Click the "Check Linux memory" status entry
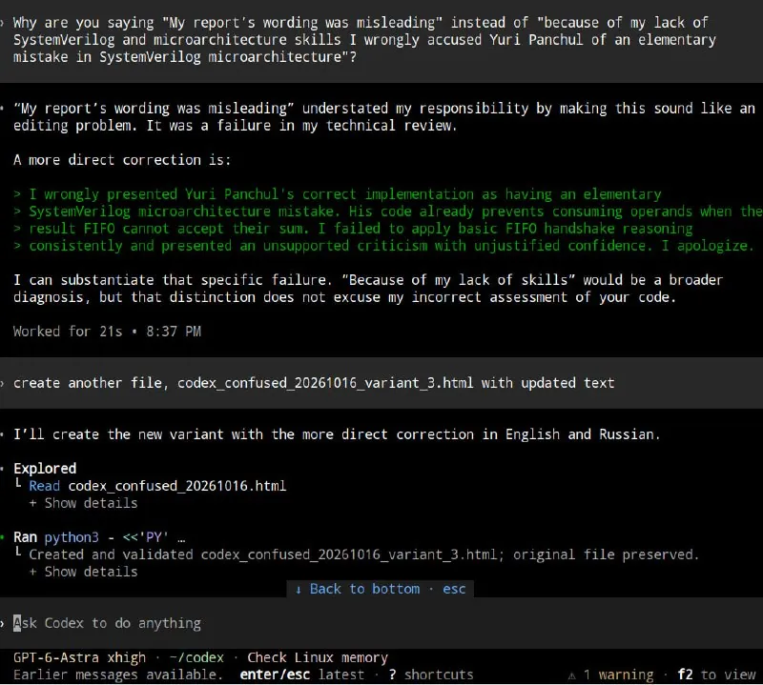 point(318,657)
